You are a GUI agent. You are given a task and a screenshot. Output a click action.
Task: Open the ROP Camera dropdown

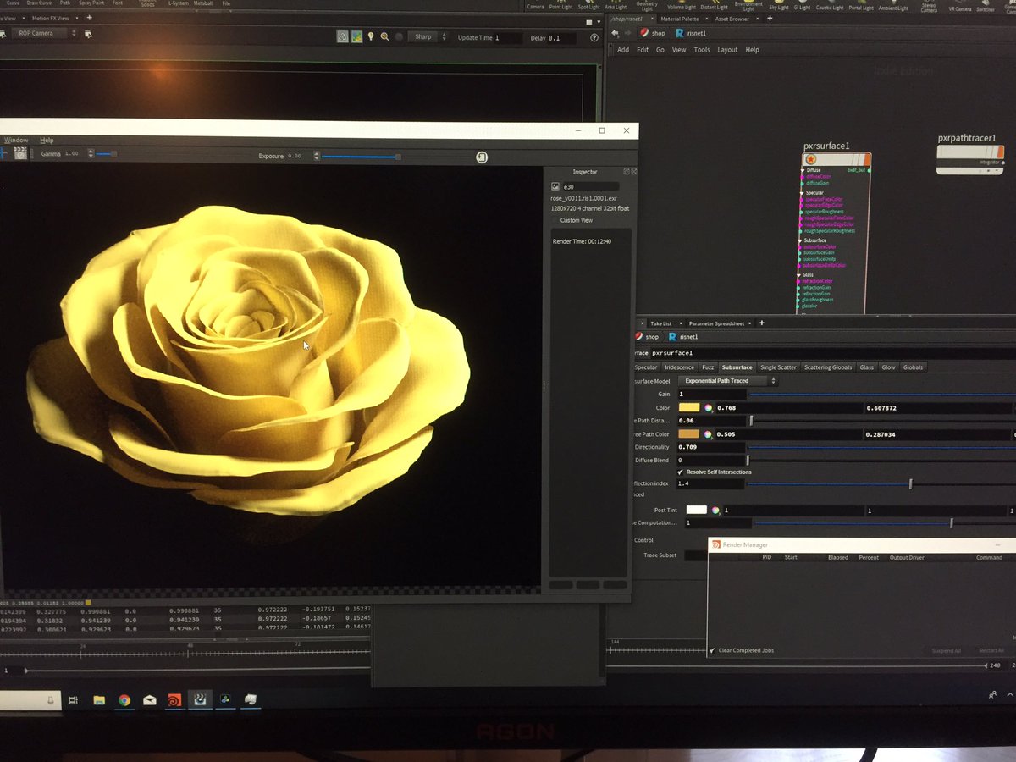click(44, 33)
